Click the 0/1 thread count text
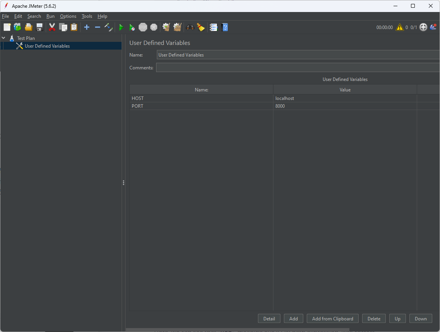This screenshot has height=332, width=440. point(414,28)
